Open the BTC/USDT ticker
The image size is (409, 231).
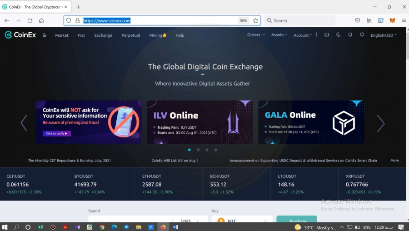coord(101,184)
